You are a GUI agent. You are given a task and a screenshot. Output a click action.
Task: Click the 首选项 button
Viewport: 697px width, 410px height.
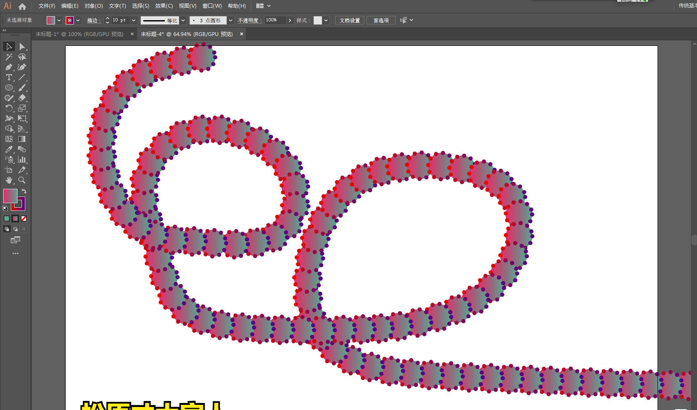[381, 20]
